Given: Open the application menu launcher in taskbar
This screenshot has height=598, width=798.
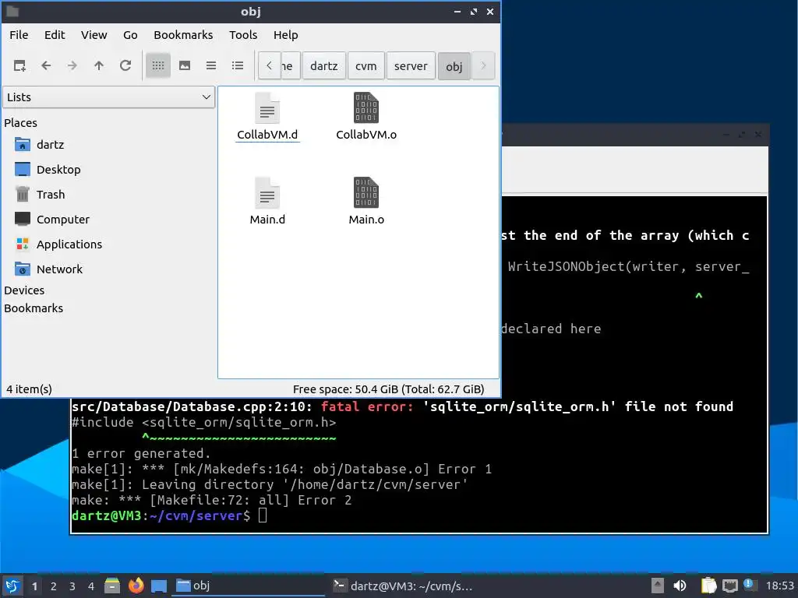Looking at the screenshot, I should pos(12,586).
